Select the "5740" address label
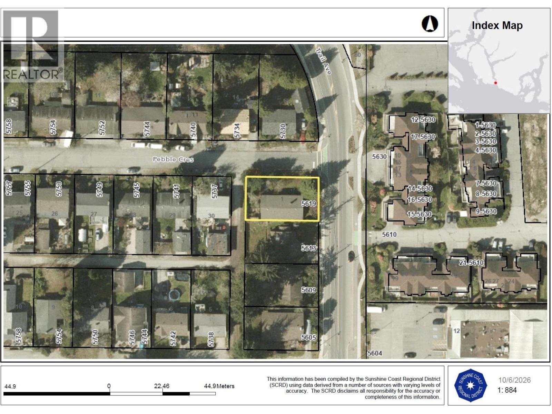 (x=193, y=129)
